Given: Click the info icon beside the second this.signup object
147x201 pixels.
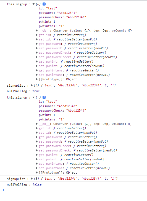Looking at the screenshot, I should coord(44,97).
